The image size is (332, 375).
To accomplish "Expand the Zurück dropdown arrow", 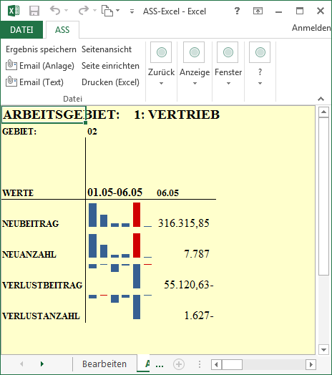I will click(161, 83).
